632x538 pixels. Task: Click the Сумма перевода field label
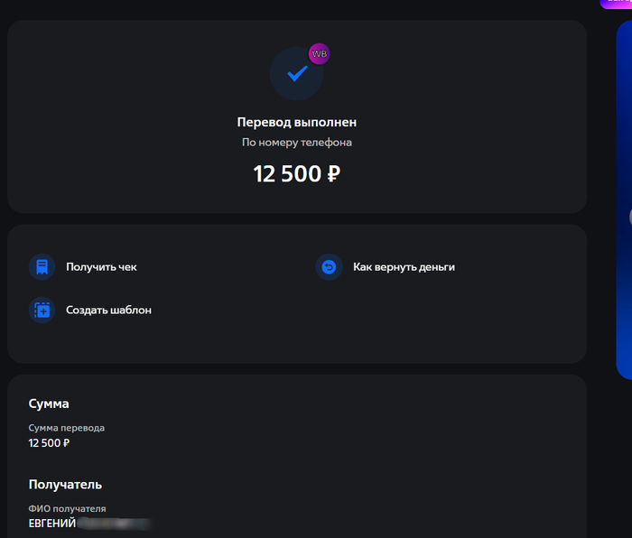[67, 428]
